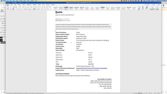Undo the last action from the title bar
Viewport: 167px width, 94px height.
(23, 3)
